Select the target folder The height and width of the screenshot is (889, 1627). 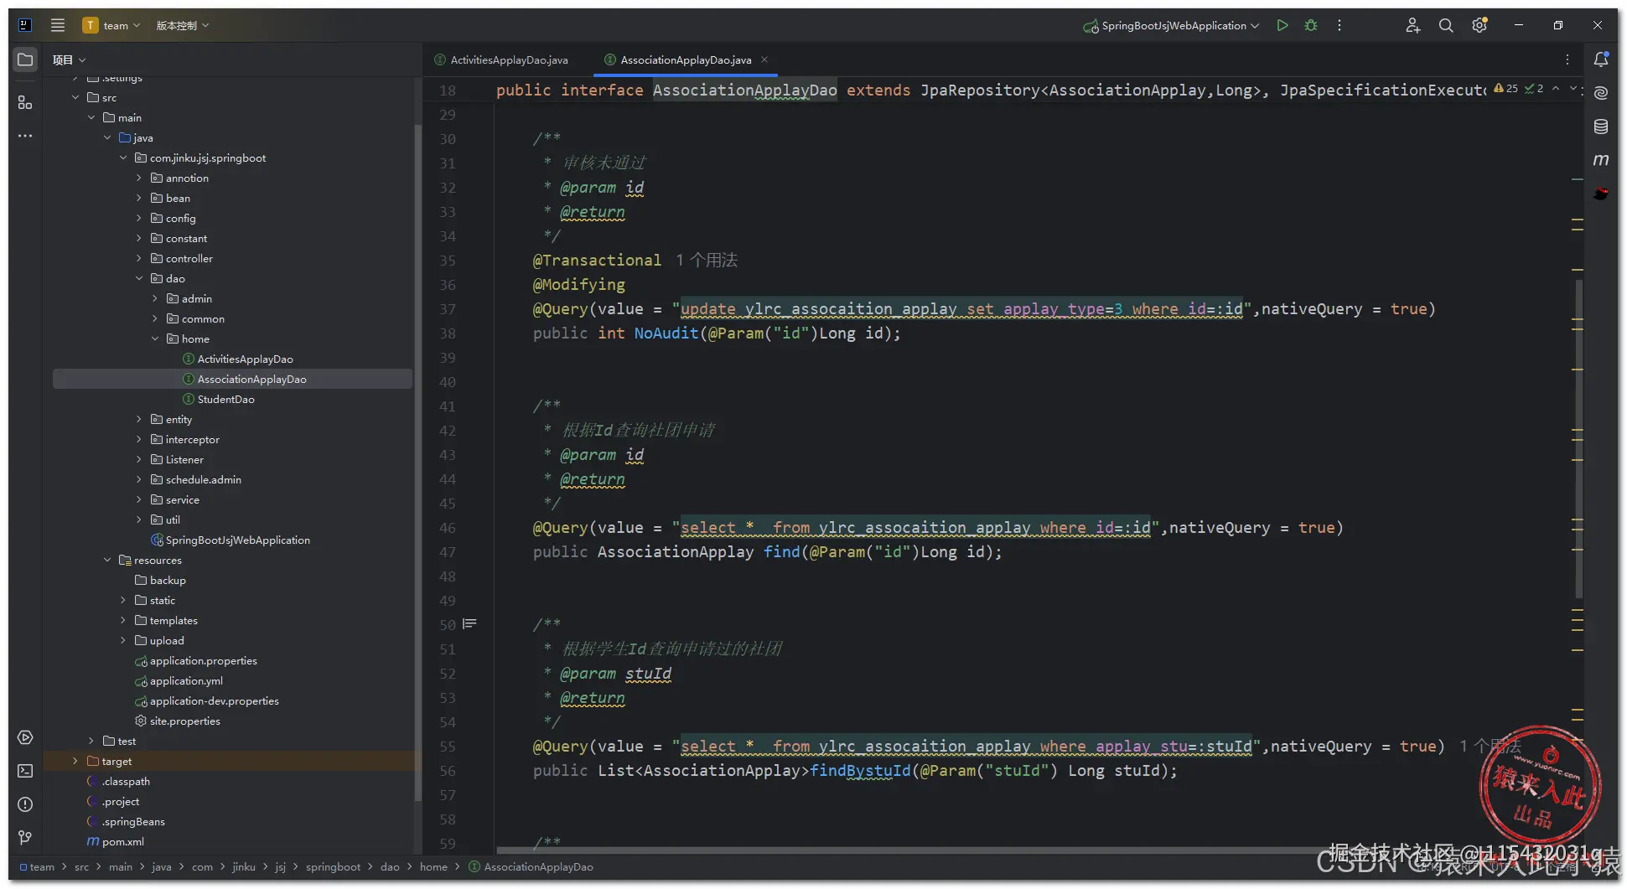pyautogui.click(x=117, y=761)
